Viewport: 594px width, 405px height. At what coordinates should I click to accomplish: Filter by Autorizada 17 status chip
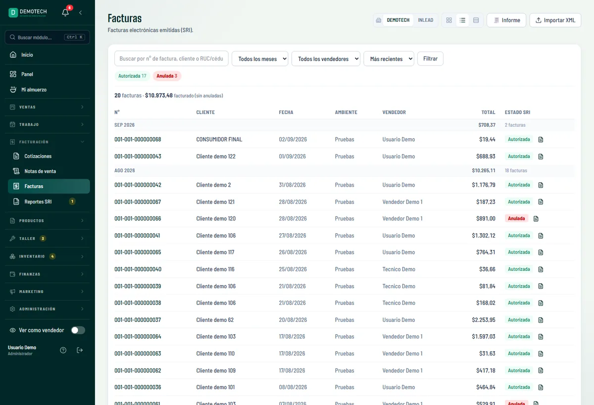(132, 76)
